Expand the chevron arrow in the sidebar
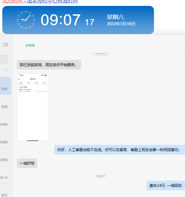 click(x=6, y=70)
